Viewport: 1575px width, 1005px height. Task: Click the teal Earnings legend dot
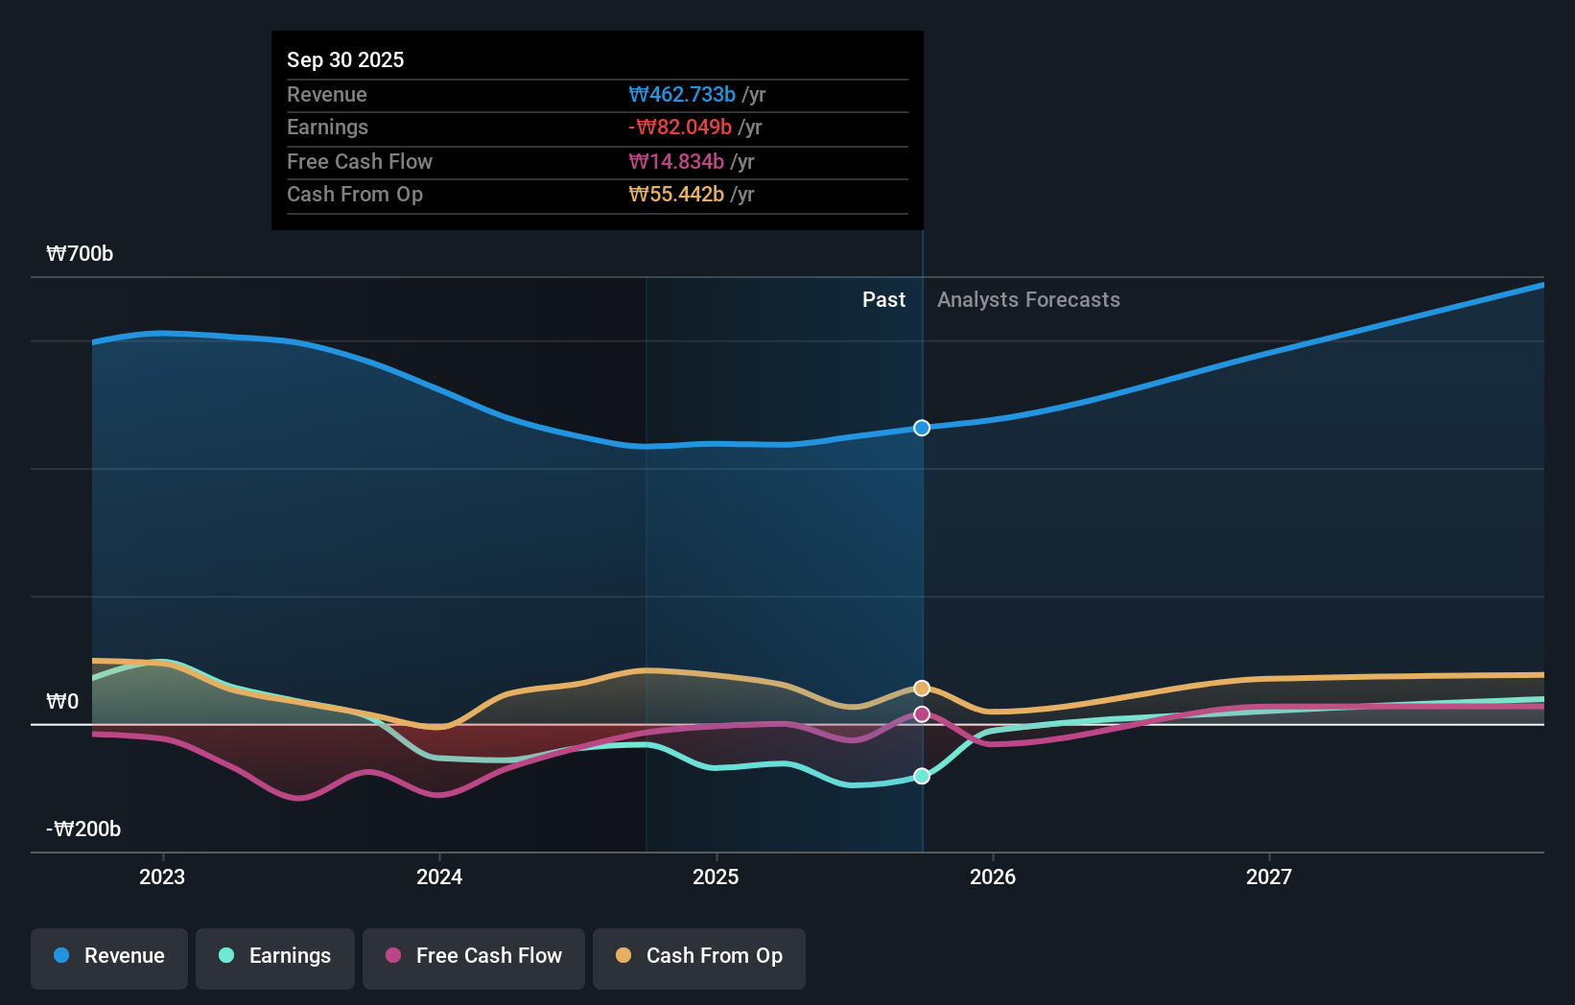tap(224, 956)
